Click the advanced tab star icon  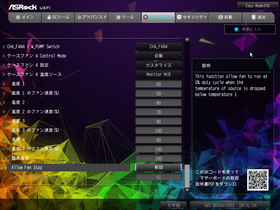(78, 17)
